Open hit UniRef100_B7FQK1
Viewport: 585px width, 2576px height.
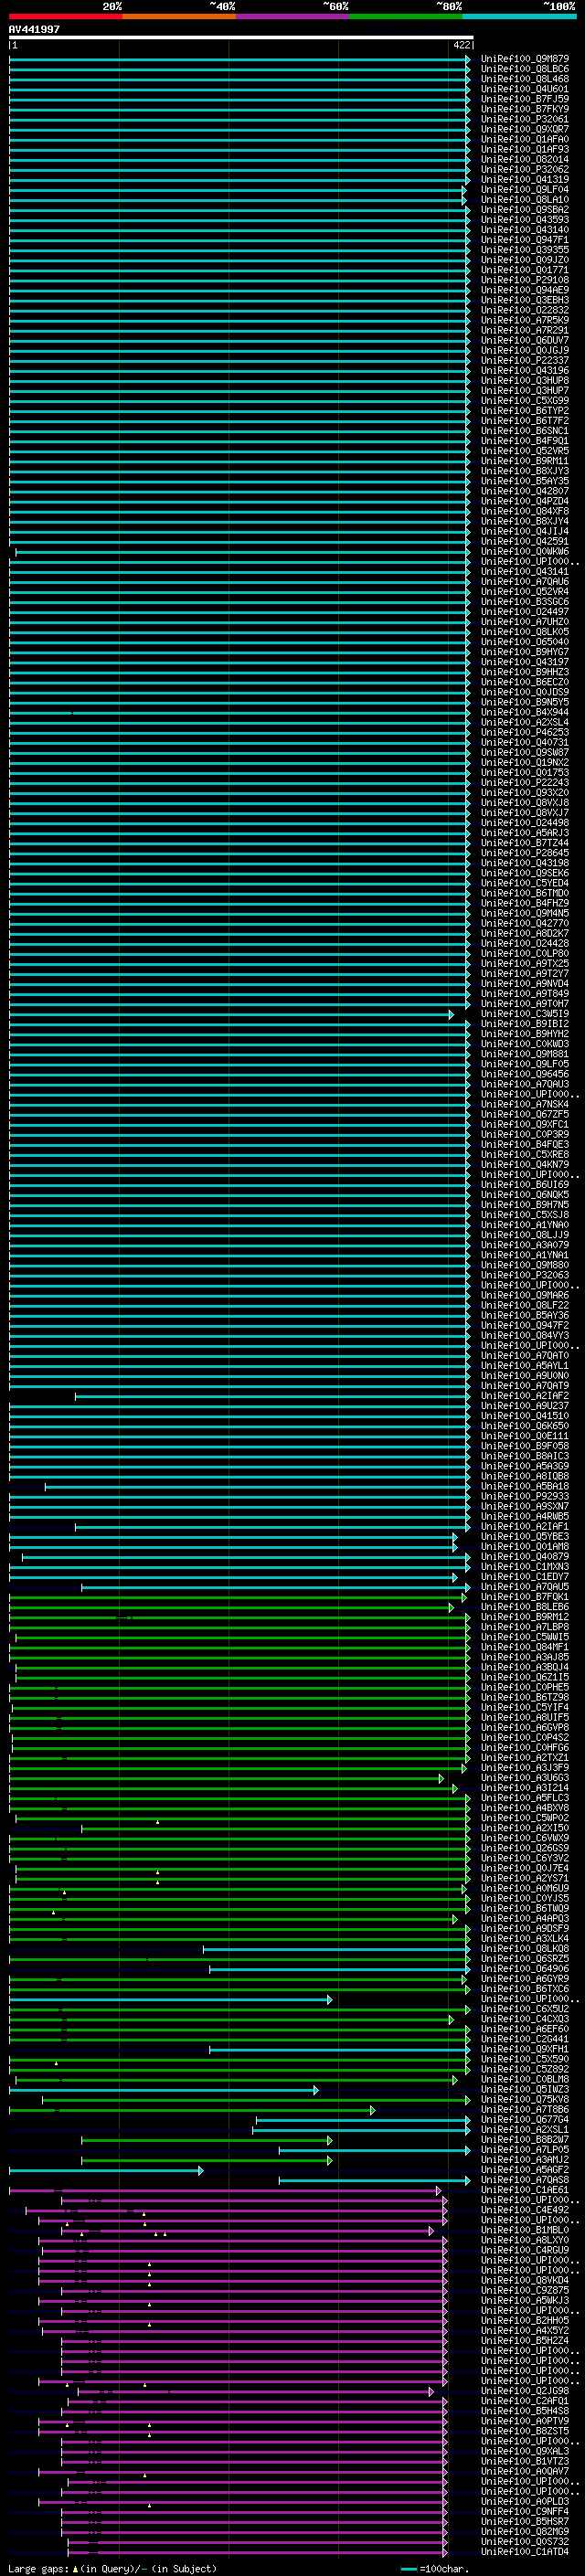(x=524, y=1597)
